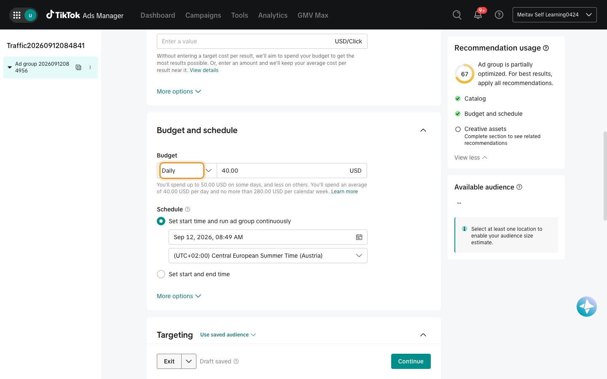
Task: Open the Daily budget type dropdown
Action: pyautogui.click(x=187, y=171)
